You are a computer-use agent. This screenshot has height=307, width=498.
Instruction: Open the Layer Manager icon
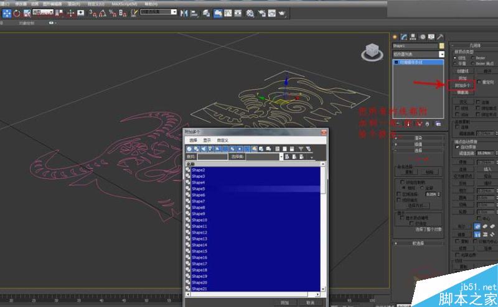pyautogui.click(x=207, y=13)
